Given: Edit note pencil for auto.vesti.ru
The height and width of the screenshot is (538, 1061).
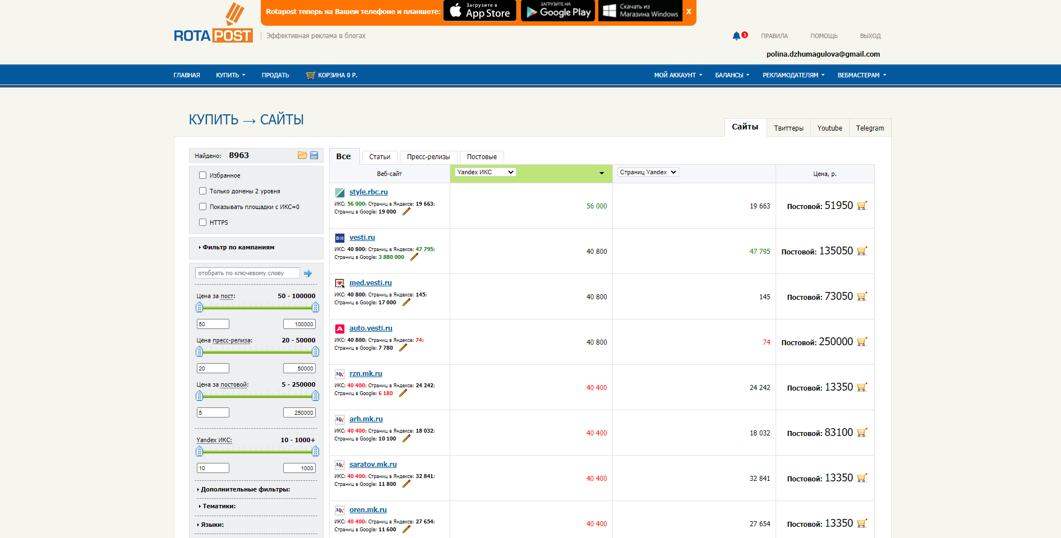Looking at the screenshot, I should 403,347.
